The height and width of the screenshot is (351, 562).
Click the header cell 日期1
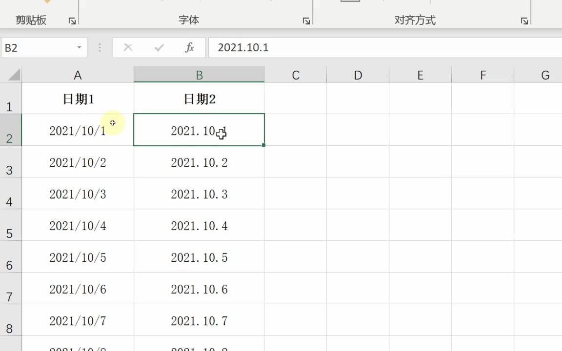pyautogui.click(x=78, y=99)
